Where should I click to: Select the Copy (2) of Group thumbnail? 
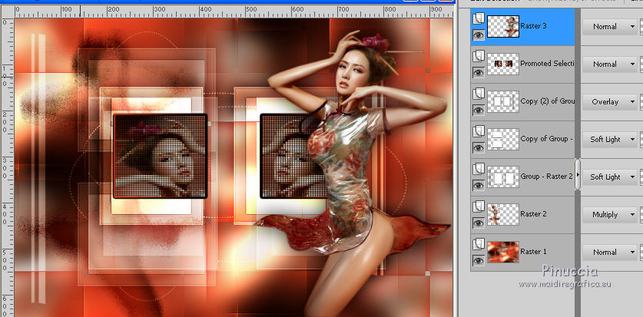[503, 101]
